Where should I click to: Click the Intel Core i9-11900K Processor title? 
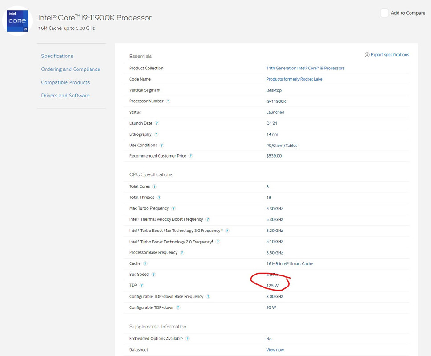(x=95, y=17)
